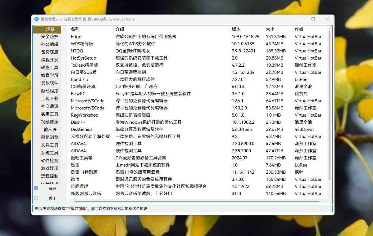
Task: Click the module list vertical scrollbar
Action: pos(330,105)
